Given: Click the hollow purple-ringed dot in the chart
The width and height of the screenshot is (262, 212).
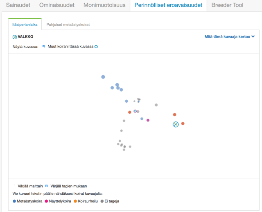Looking at the screenshot, I should pyautogui.click(x=135, y=111).
